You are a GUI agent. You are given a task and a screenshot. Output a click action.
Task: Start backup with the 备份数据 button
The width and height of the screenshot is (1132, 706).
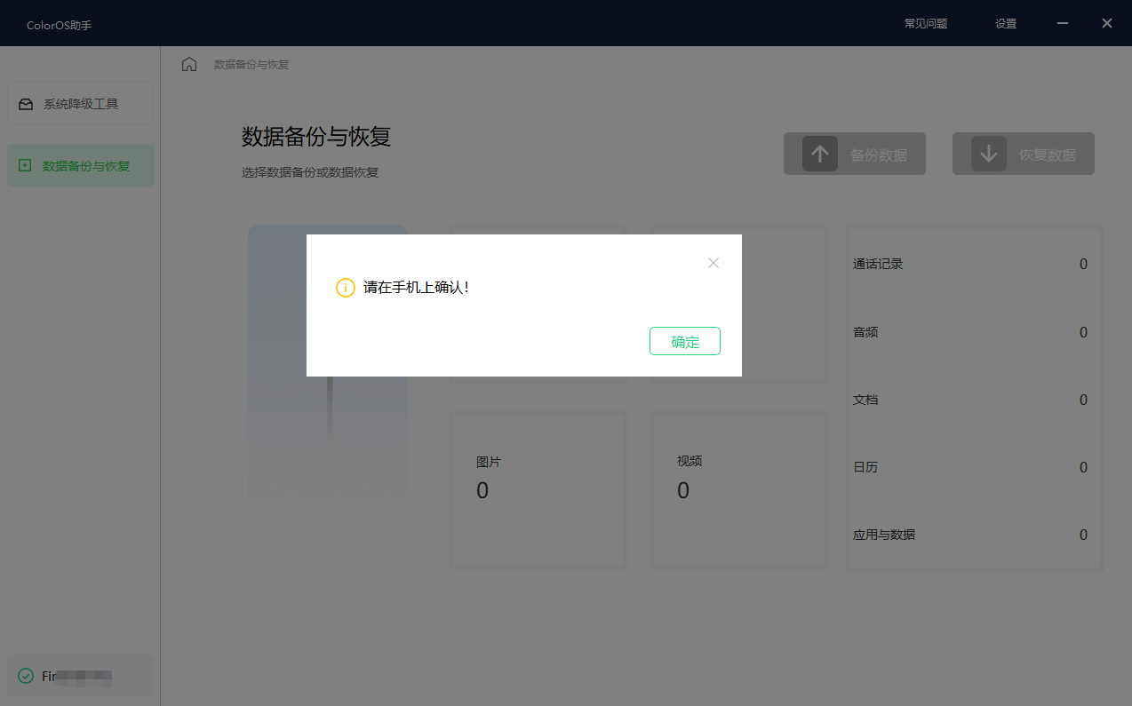pyautogui.click(x=854, y=154)
